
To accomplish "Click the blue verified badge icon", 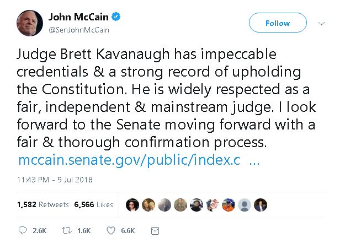I will coord(117,17).
